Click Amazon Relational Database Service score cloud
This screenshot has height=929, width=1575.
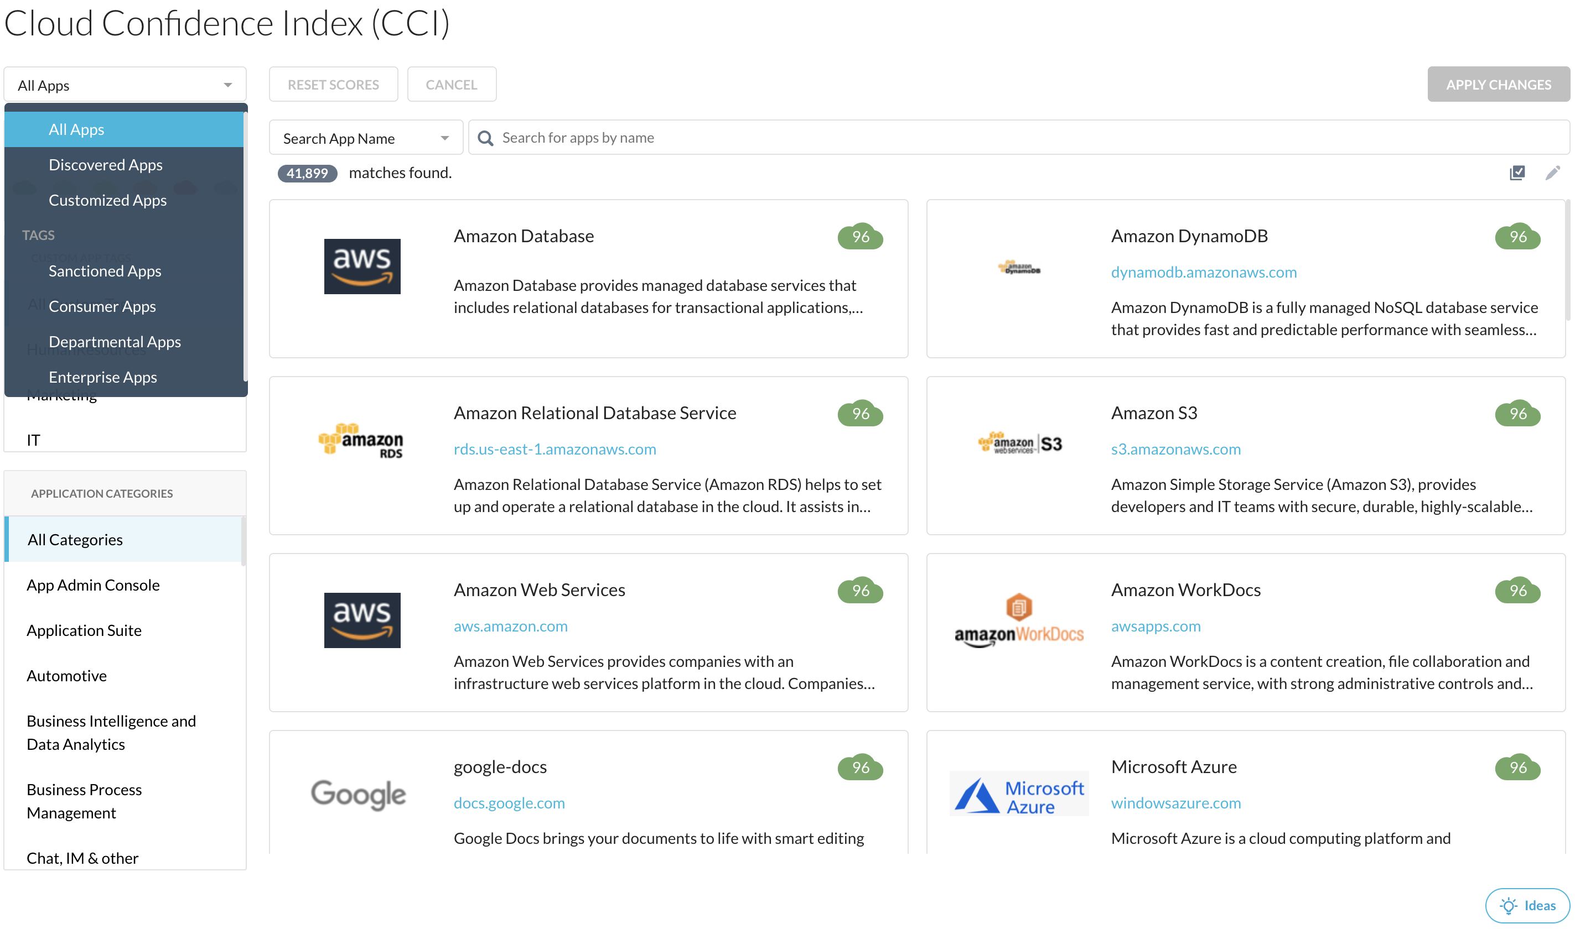point(859,413)
